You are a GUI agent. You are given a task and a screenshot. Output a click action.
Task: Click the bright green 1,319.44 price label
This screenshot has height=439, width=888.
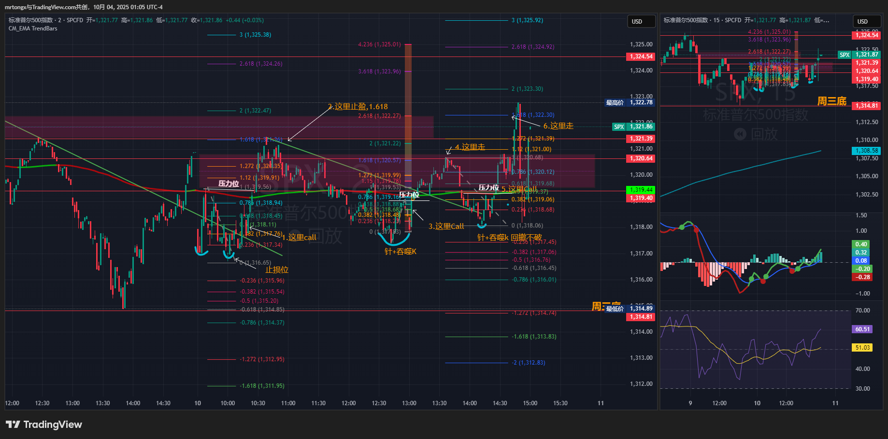[x=641, y=190]
